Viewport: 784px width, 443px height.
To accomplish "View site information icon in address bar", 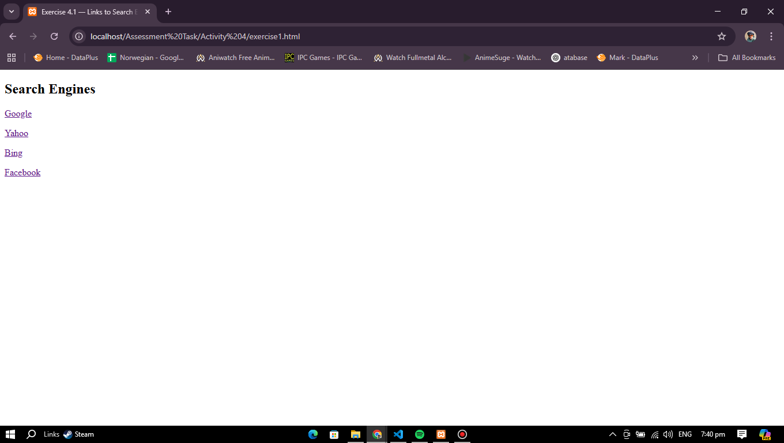I will (x=80, y=36).
